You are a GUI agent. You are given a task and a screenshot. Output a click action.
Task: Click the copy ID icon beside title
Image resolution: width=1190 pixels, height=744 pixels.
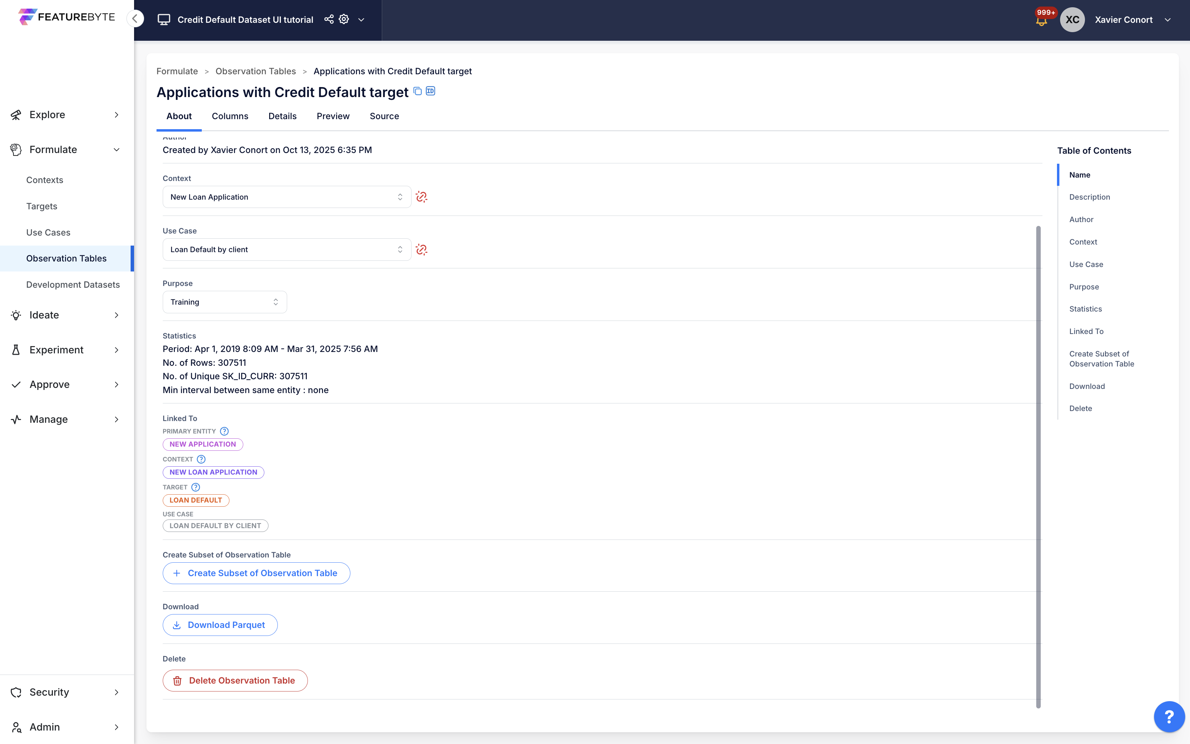[431, 91]
